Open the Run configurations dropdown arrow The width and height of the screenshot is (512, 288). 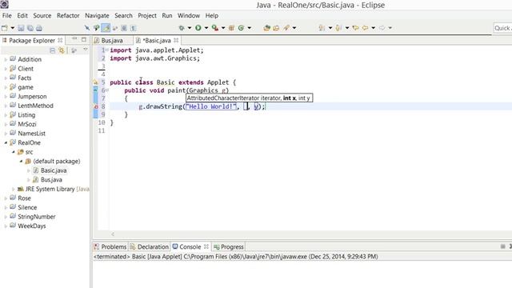pyautogui.click(x=206, y=28)
